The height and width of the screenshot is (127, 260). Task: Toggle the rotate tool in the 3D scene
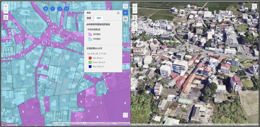135,28
